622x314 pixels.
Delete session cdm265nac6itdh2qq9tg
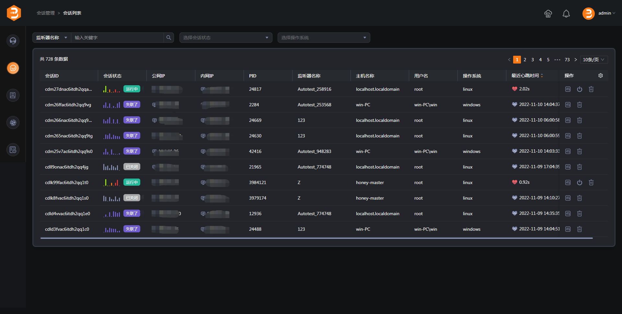580,136
